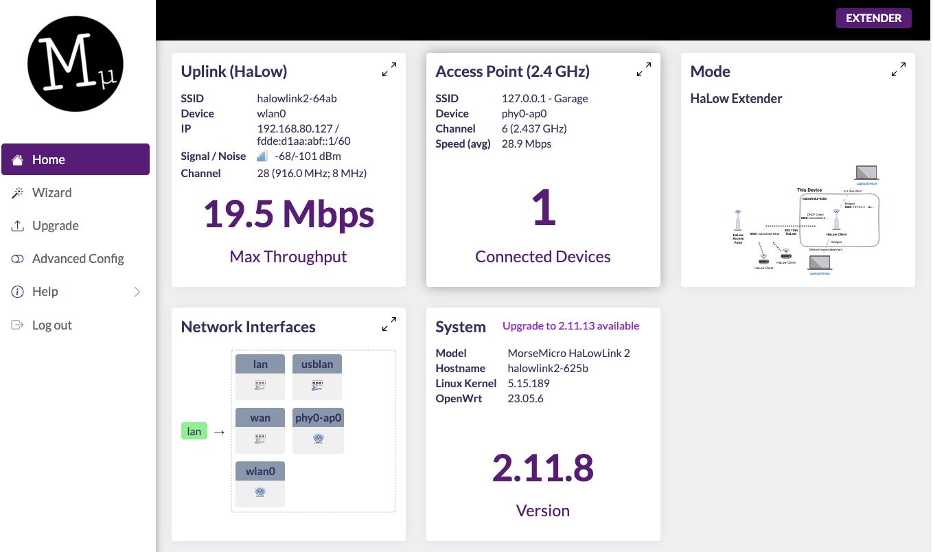Click the HaLow Extender network diagram
The height and width of the screenshot is (552, 933).
(807, 221)
